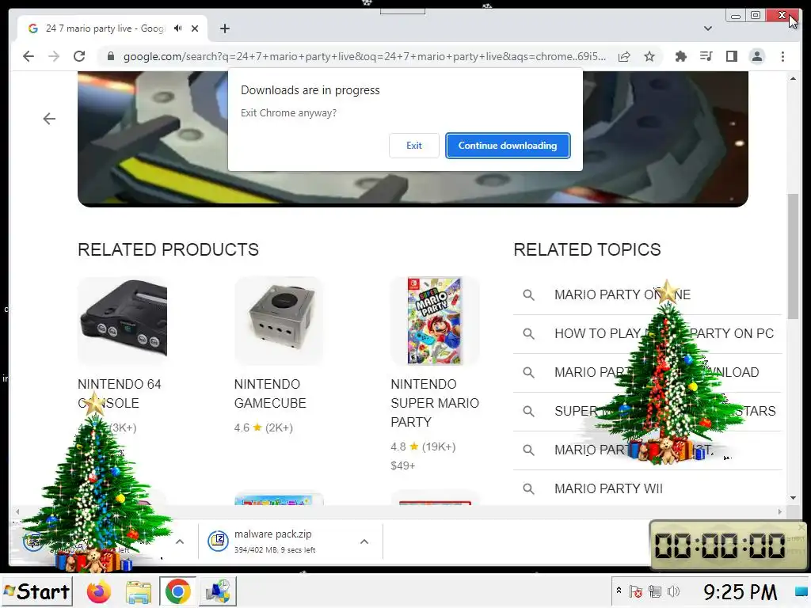Click the scroll down arrow of page

[x=794, y=498]
